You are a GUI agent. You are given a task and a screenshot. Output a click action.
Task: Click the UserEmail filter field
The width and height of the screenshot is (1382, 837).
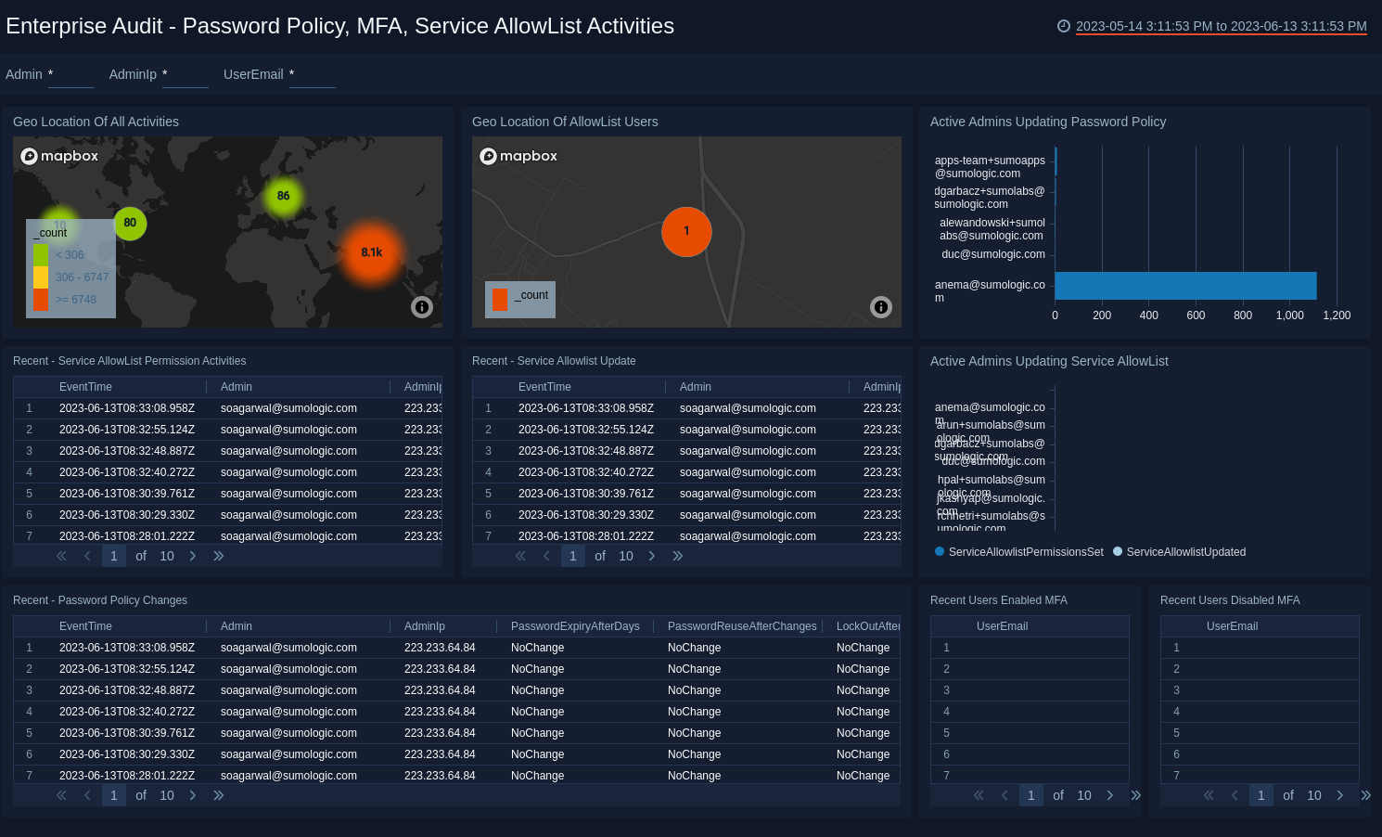pos(312,75)
